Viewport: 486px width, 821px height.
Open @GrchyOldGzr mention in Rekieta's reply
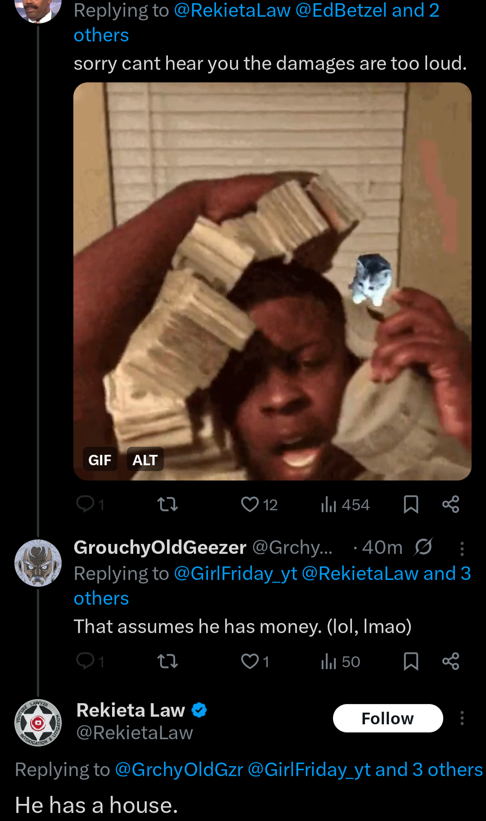[179, 770]
